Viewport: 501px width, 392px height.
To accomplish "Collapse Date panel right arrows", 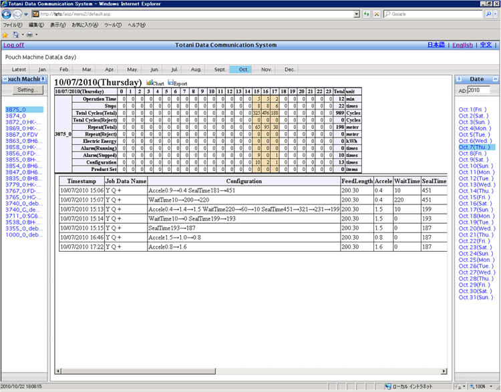I will [x=495, y=79].
